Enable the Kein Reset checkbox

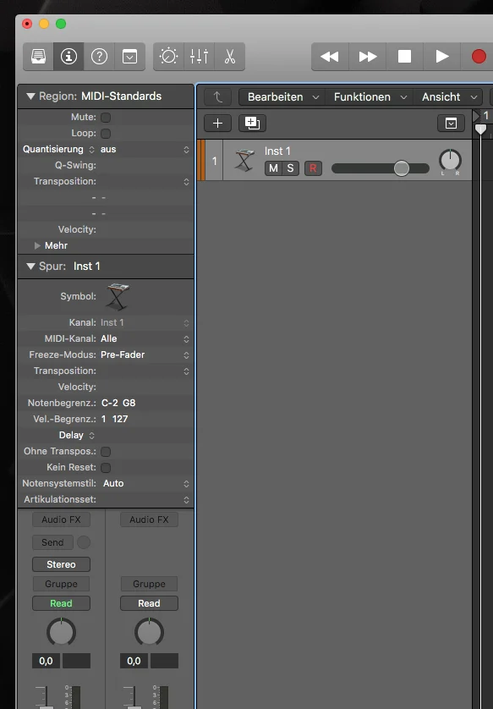106,468
